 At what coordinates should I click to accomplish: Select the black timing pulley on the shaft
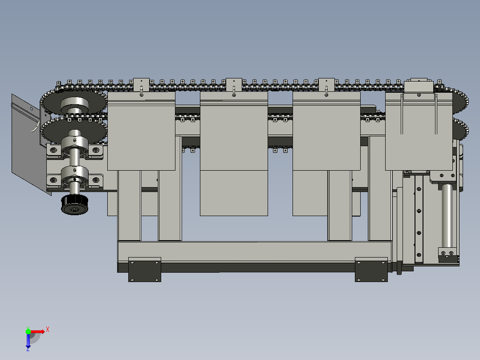tap(75, 205)
